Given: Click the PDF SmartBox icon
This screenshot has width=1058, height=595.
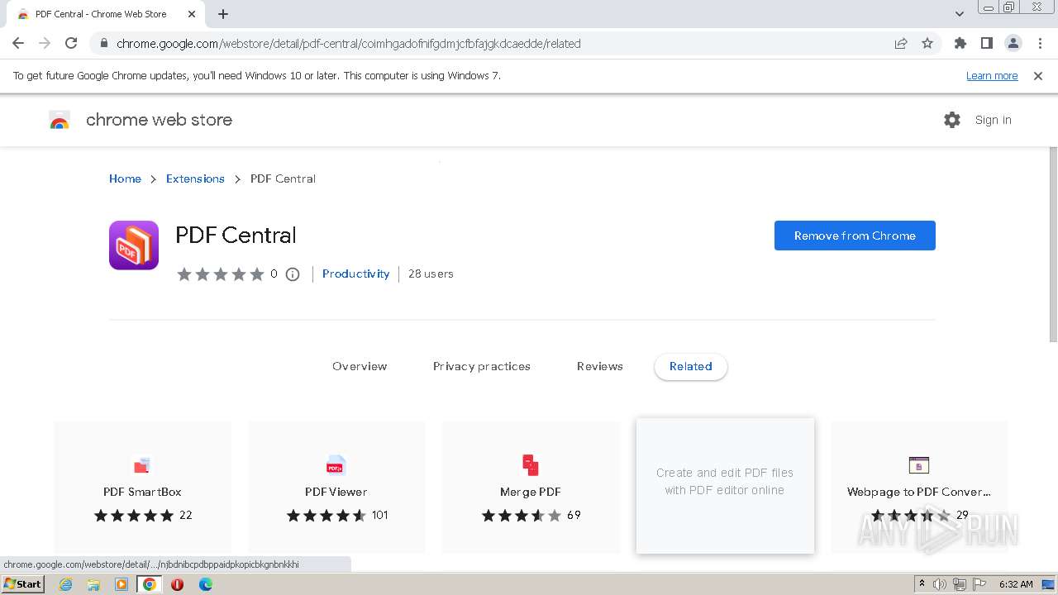Looking at the screenshot, I should (142, 465).
